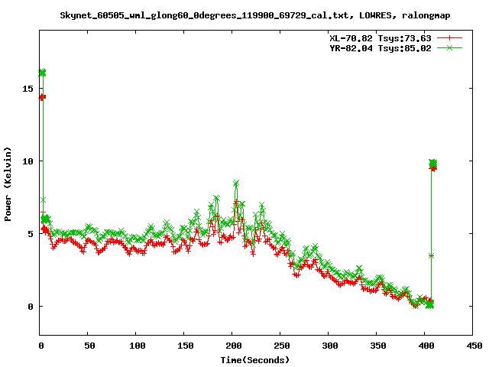Click the y-axis tick label '5'
The image size is (489, 367).
[31, 234]
